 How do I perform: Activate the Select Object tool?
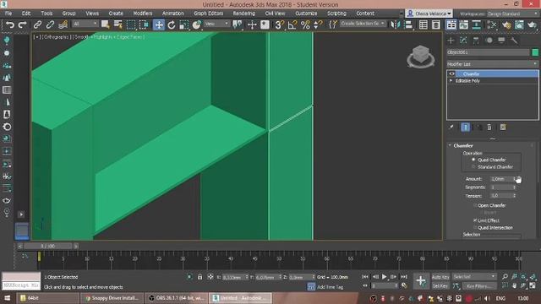click(105, 24)
